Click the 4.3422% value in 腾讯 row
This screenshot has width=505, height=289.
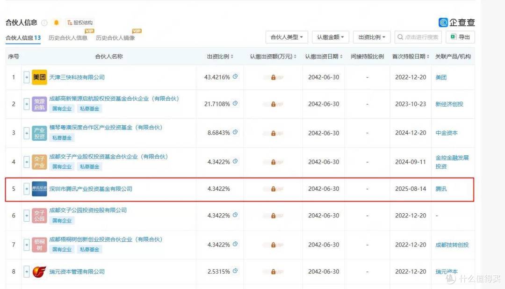point(219,189)
